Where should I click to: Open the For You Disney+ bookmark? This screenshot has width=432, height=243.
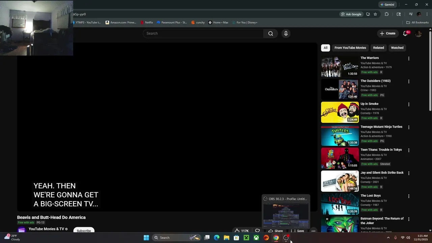coord(245,23)
